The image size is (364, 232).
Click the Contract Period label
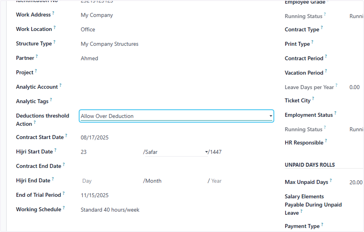pyautogui.click(x=304, y=58)
